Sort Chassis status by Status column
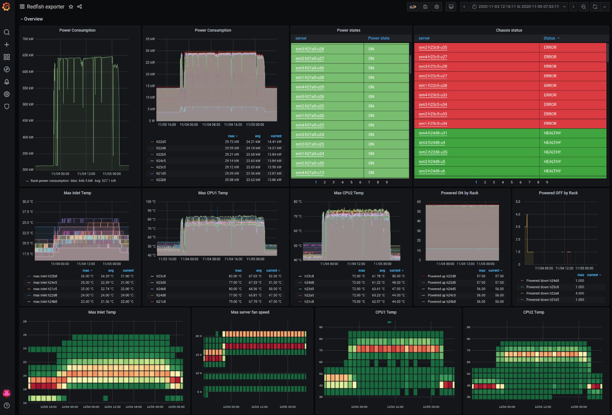Viewport: 612px width, 415px height. [x=551, y=38]
